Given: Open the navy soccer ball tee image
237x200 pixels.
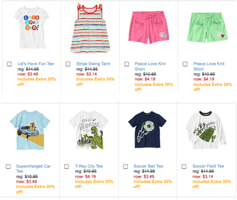Looking at the screenshot, I should pos(147,129).
